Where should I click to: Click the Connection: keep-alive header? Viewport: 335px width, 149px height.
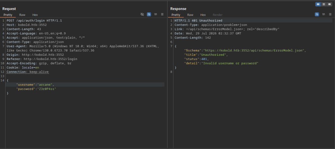[27, 72]
